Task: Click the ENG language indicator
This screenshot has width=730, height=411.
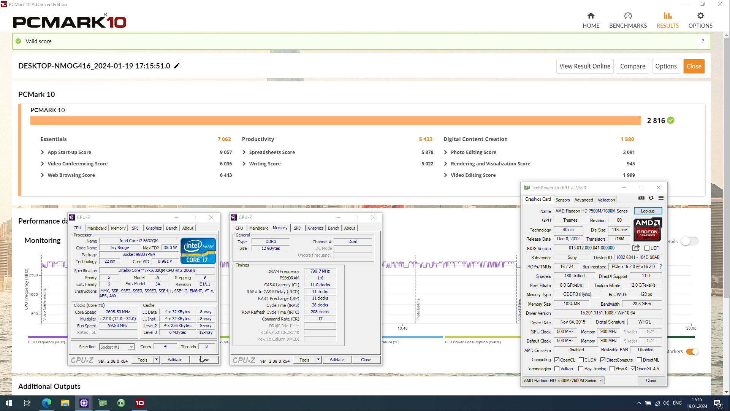Action: (x=677, y=403)
